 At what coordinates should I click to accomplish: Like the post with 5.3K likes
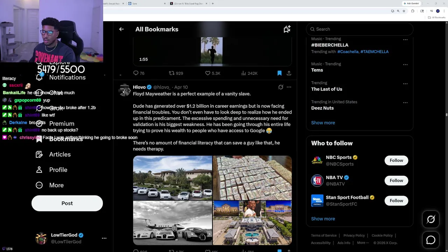pyautogui.click(x=212, y=73)
